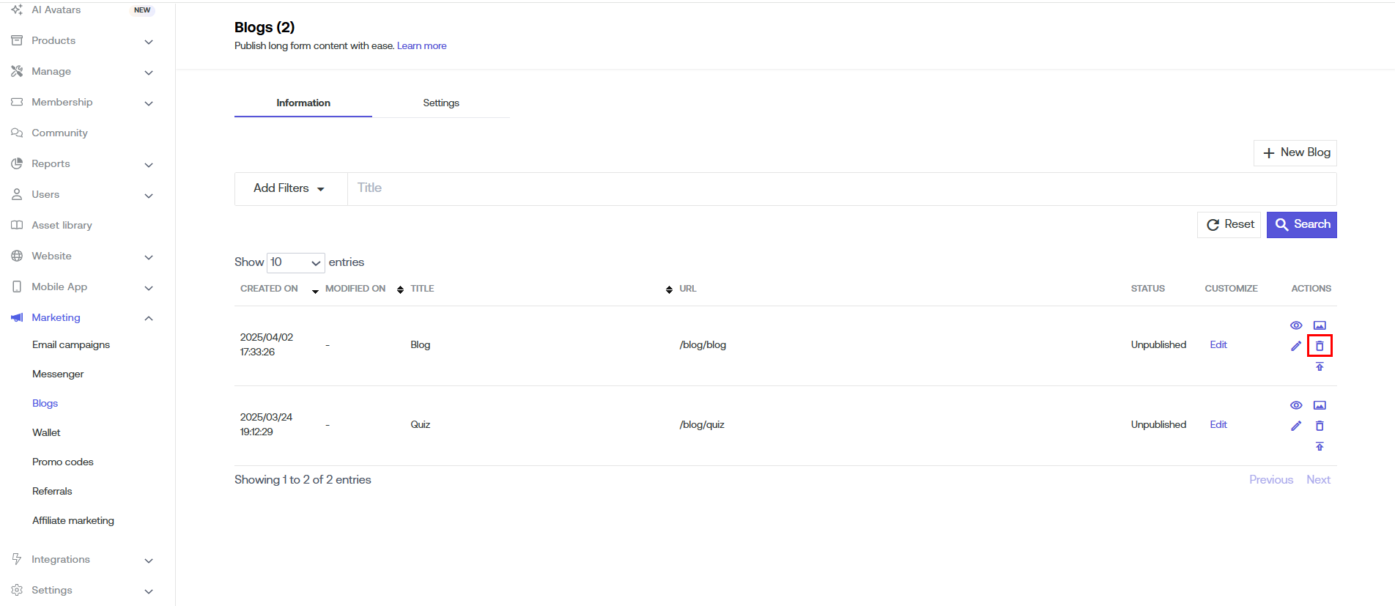Viewport: 1395px width, 606px height.
Task: Open the Add Filters dropdown
Action: point(289,188)
